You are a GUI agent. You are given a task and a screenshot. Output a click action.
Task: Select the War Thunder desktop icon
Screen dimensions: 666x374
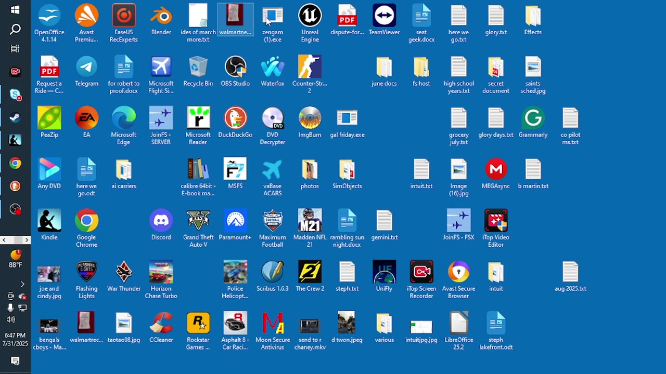click(x=124, y=277)
